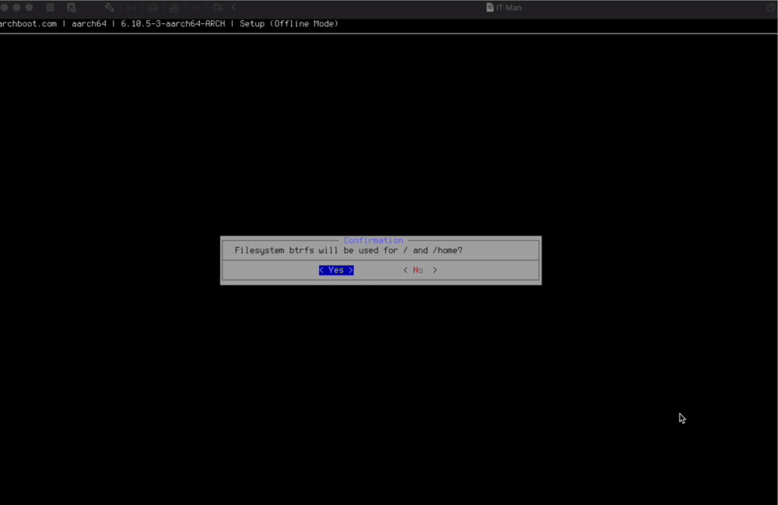The width and height of the screenshot is (778, 505).
Task: Click the USB devices toolbar icon
Action: tap(175, 7)
